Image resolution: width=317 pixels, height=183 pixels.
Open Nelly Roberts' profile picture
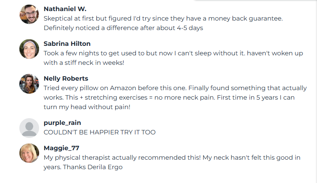29,84
